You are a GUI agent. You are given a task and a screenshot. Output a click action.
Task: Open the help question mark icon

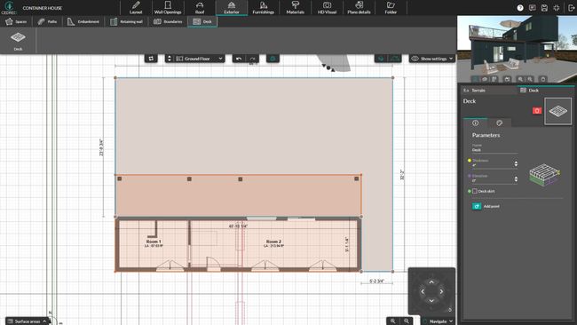click(520, 8)
